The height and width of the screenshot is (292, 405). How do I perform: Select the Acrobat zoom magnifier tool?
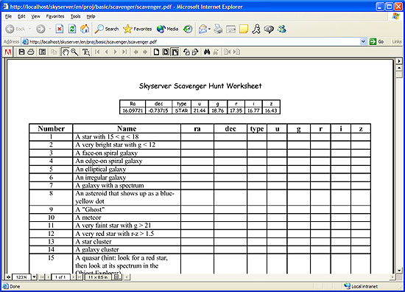pos(74,52)
